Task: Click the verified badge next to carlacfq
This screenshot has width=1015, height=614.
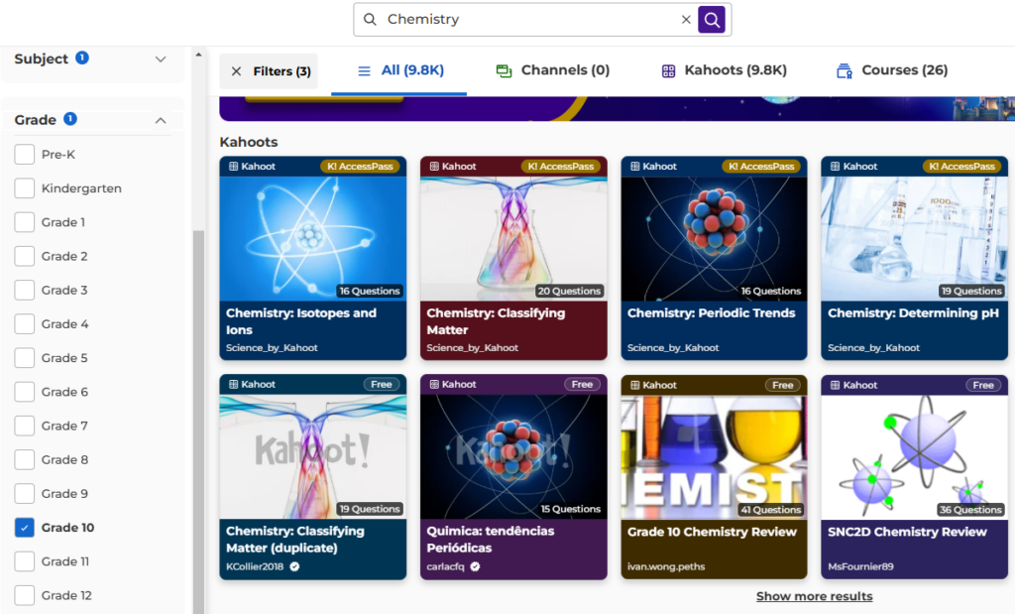Action: pos(475,566)
